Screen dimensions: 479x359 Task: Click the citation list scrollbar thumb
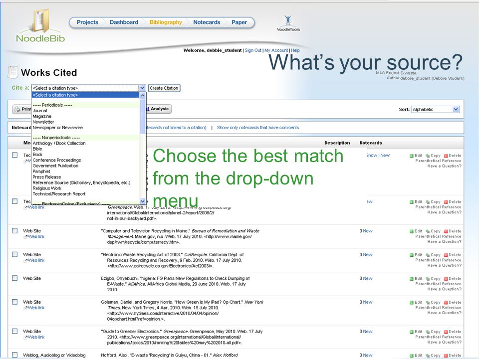(x=143, y=117)
